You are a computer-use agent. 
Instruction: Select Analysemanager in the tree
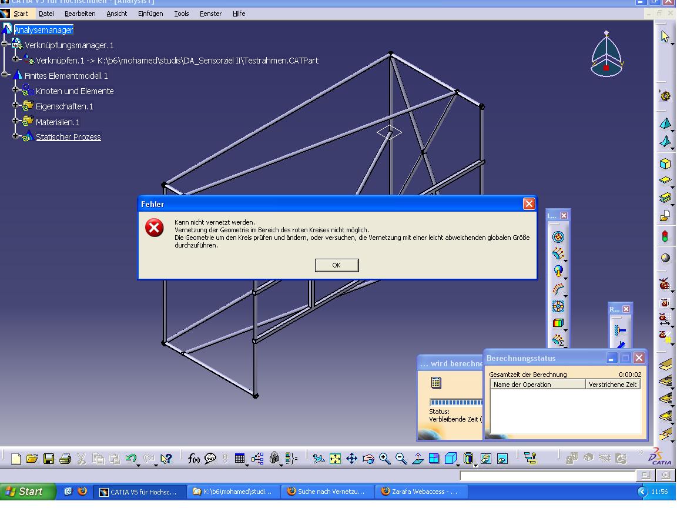pos(43,30)
